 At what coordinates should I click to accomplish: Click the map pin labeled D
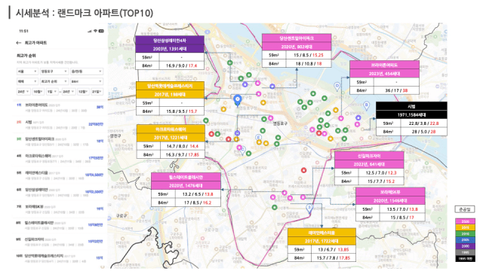coord(337,87)
